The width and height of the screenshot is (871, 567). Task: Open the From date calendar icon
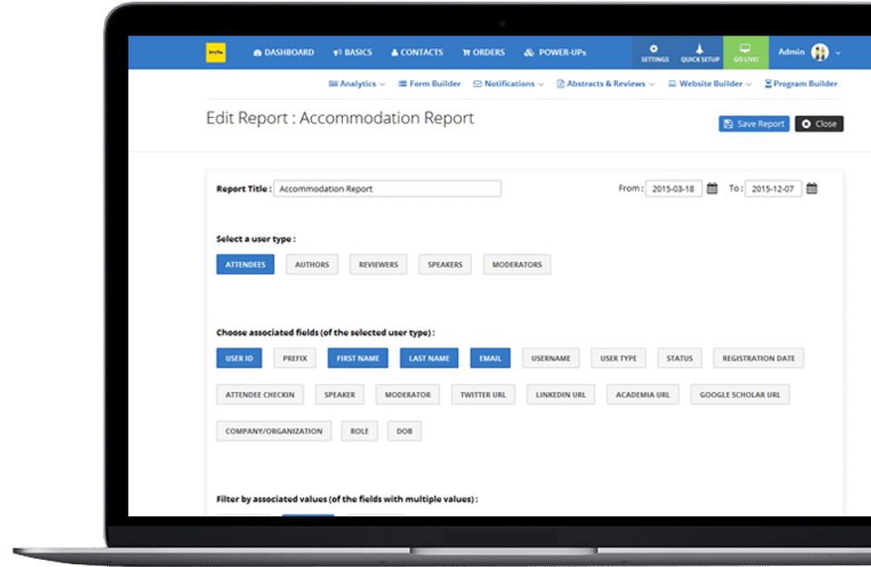[x=712, y=189]
